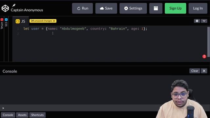Click the "Bahrain" string in code
Screen dimensions: 210x118
tap(118, 29)
